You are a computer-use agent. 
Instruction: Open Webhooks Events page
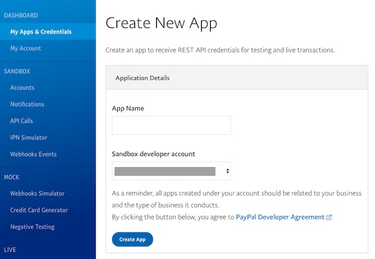click(x=33, y=154)
